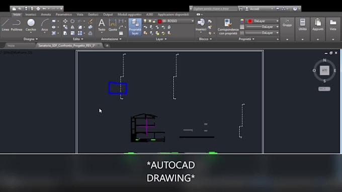Activate the Fillet edit tool
342x192 pixels.
point(80,27)
